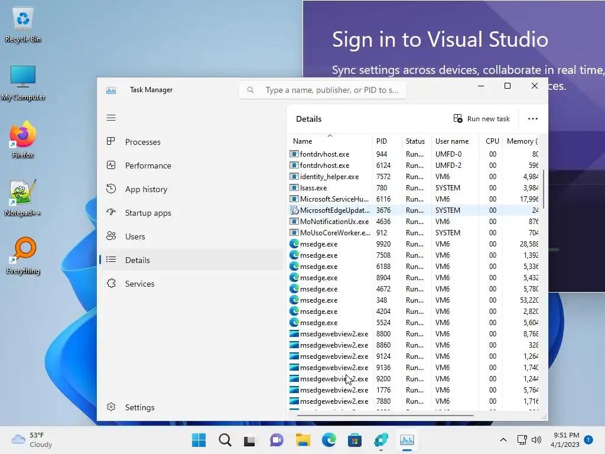This screenshot has height=454, width=605.
Task: Click the search magnifier icon in Task Manager
Action: [251, 90]
